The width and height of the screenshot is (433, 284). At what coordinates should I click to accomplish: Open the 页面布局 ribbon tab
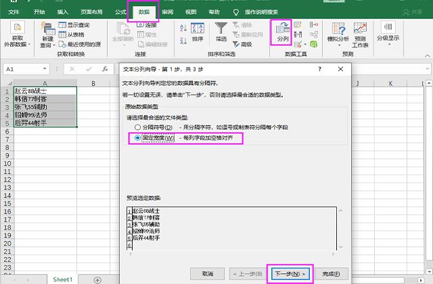(x=92, y=12)
